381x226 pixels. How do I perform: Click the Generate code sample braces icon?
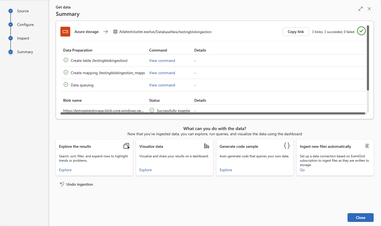click(287, 146)
